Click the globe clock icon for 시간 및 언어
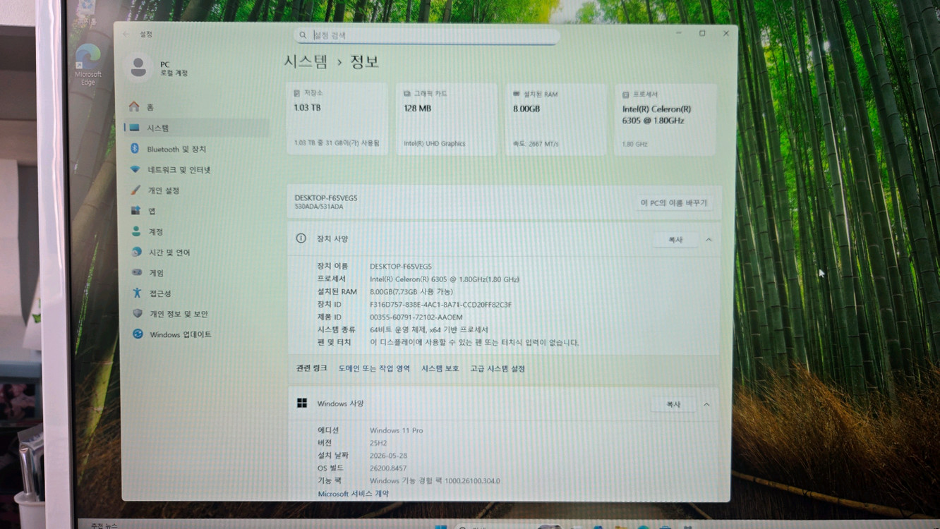The height and width of the screenshot is (529, 940). [x=136, y=252]
